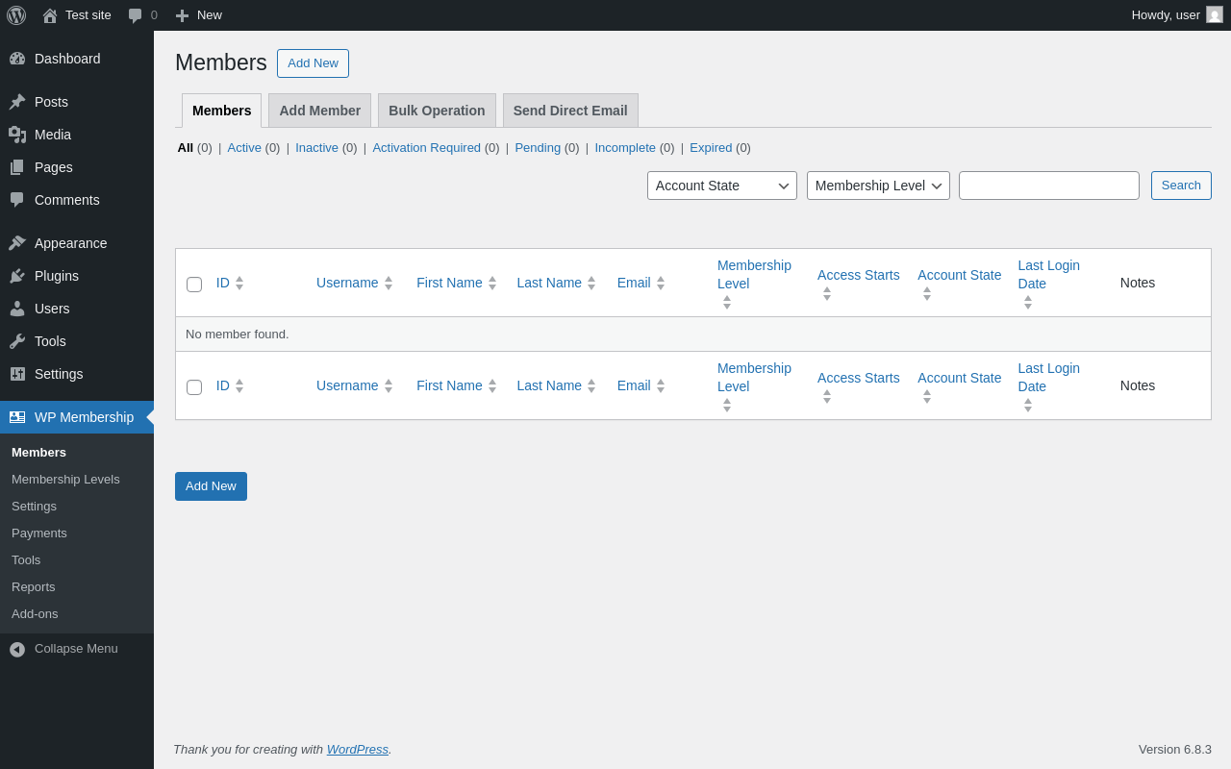Open the Send Direct Email tab
This screenshot has height=769, width=1231.
point(570,111)
